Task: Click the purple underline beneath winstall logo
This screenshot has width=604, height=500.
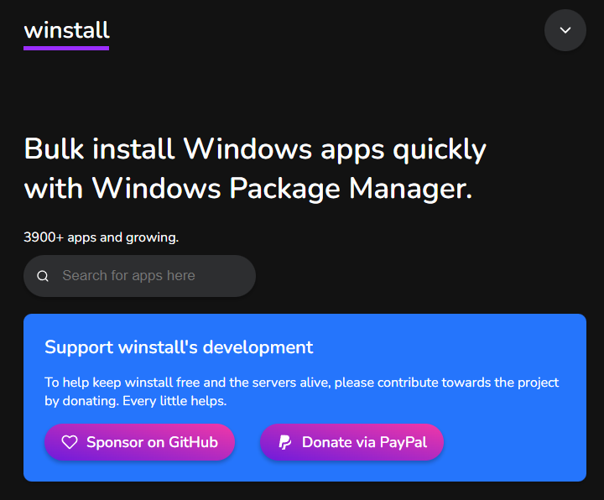Action: pos(66,48)
